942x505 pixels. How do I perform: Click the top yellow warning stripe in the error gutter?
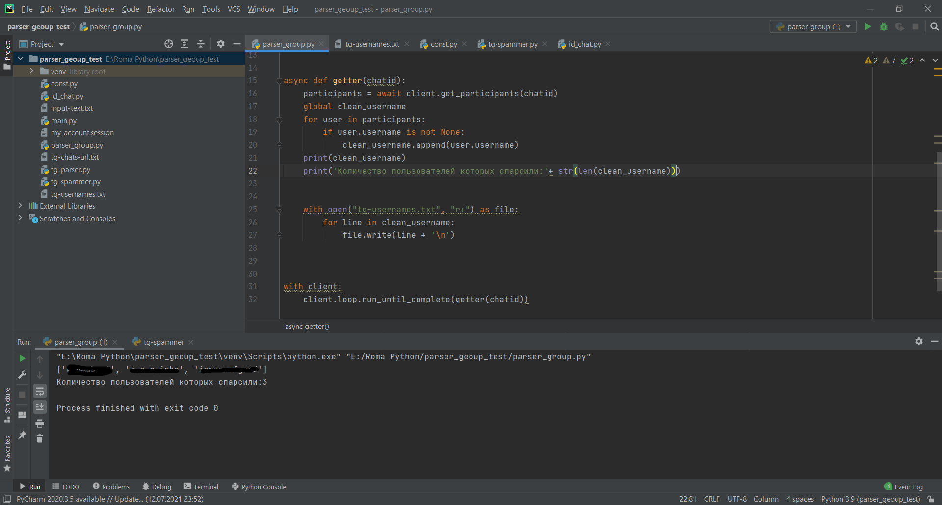pyautogui.click(x=938, y=69)
